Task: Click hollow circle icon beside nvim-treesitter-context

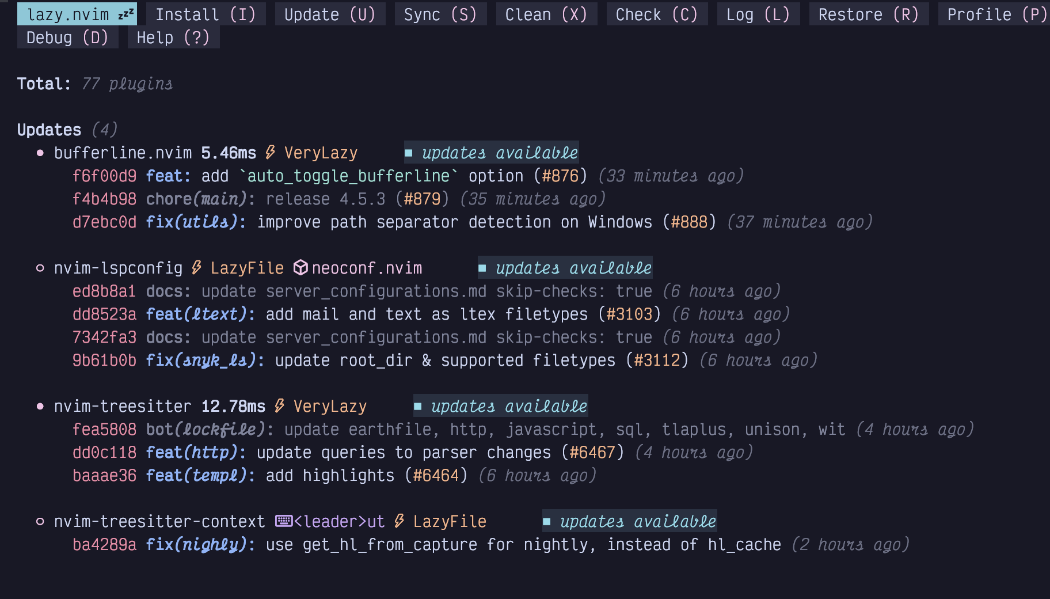Action: 40,521
